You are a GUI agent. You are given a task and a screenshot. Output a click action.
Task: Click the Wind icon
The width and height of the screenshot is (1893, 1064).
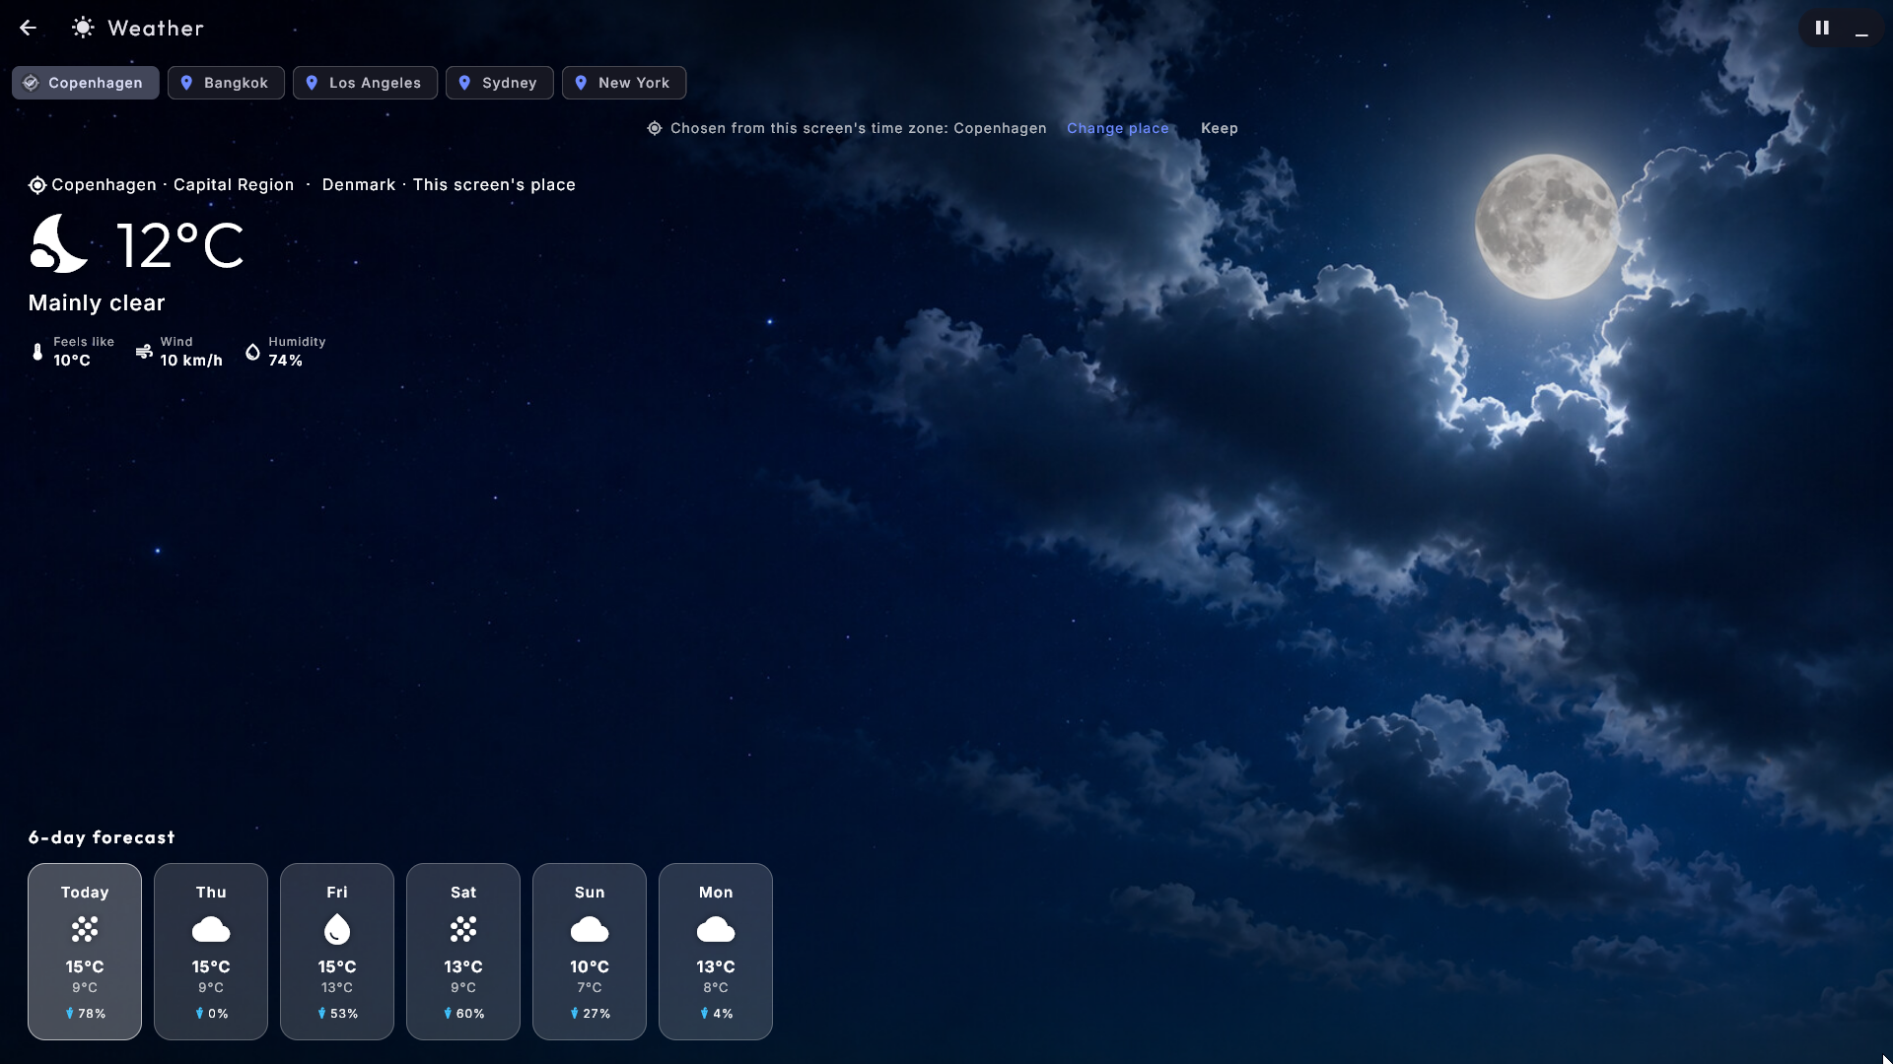click(x=144, y=352)
